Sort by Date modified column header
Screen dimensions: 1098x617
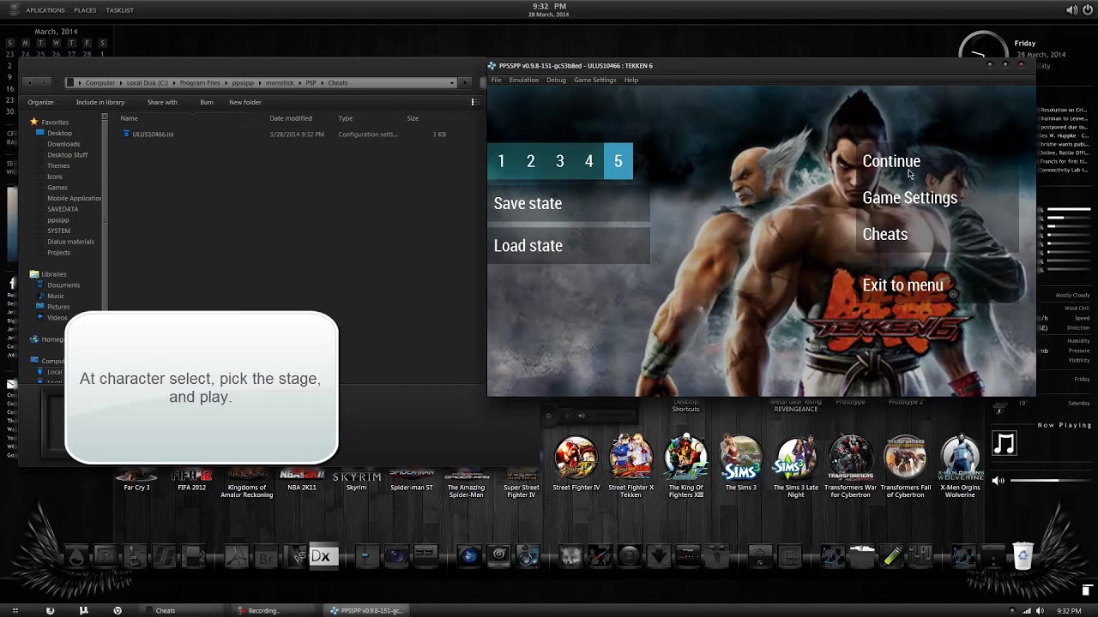click(x=291, y=118)
